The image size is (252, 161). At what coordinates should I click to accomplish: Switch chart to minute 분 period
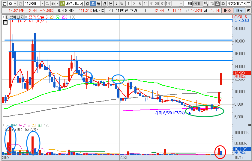click(111, 3)
